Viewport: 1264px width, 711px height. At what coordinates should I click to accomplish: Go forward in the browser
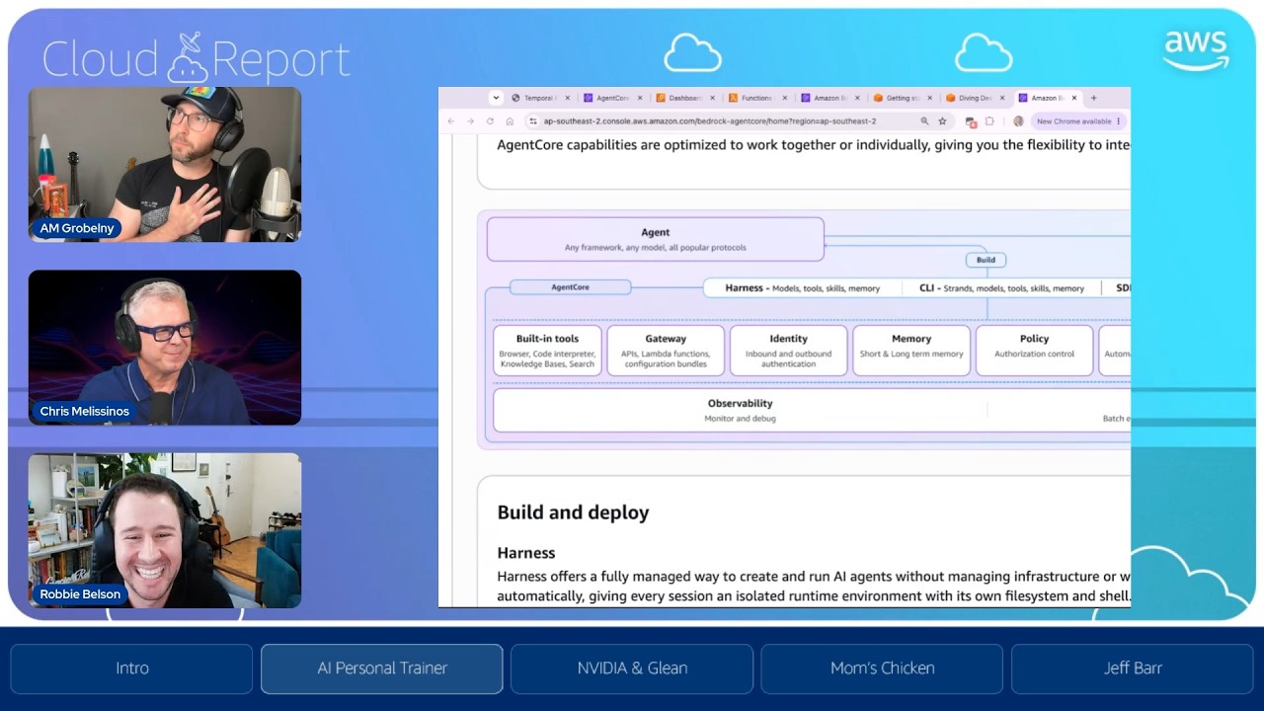tap(470, 121)
